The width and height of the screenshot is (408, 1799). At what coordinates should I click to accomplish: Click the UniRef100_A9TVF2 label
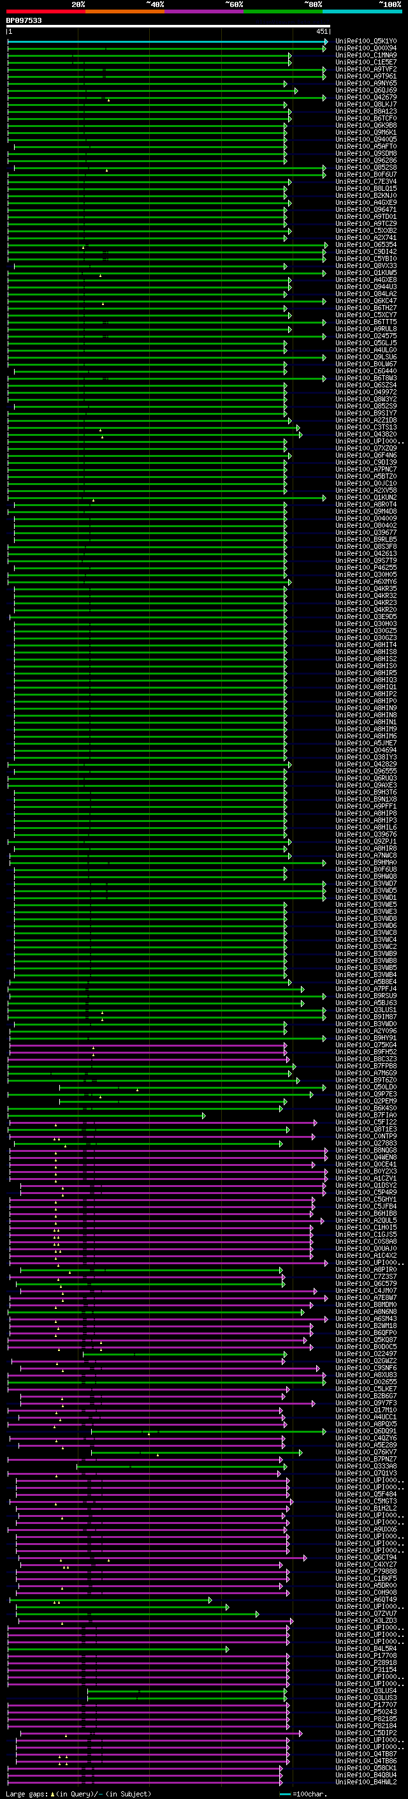click(365, 69)
